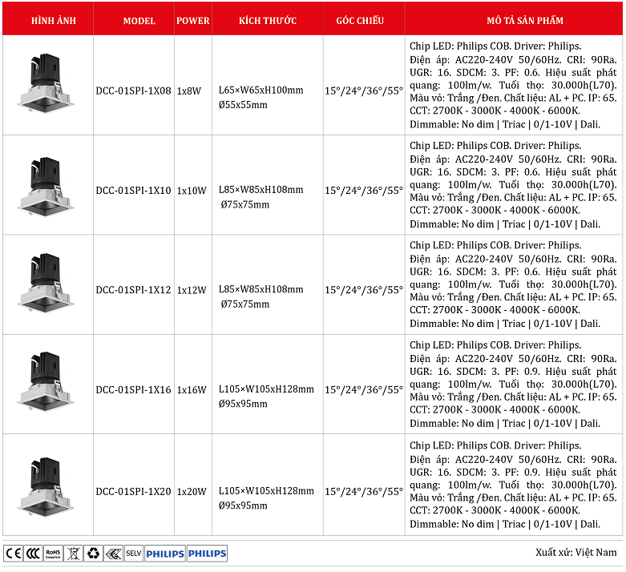This screenshot has height=572, width=626.
Task: Click L85×W85xH108mm in the 1X12 row
Action: [260, 289]
